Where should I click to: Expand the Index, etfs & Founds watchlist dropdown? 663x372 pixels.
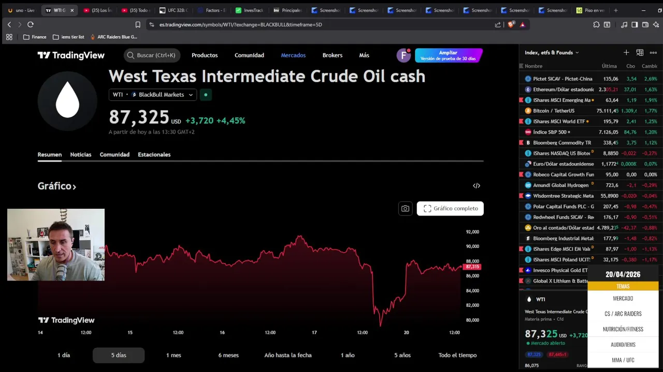552,52
